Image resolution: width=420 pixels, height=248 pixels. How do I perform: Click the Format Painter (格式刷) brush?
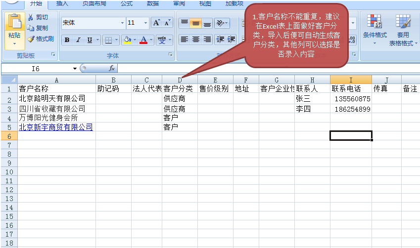coord(31,39)
